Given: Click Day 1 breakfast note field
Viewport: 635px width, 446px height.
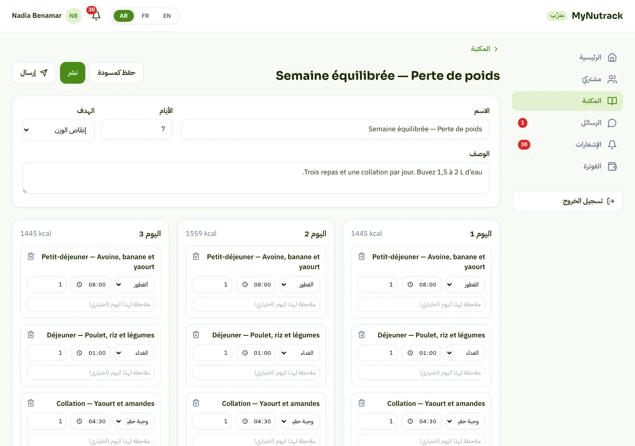Looking at the screenshot, I should [x=421, y=304].
